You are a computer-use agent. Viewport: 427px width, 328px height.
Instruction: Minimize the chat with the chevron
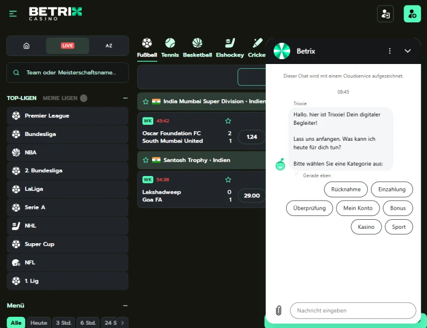(x=408, y=51)
